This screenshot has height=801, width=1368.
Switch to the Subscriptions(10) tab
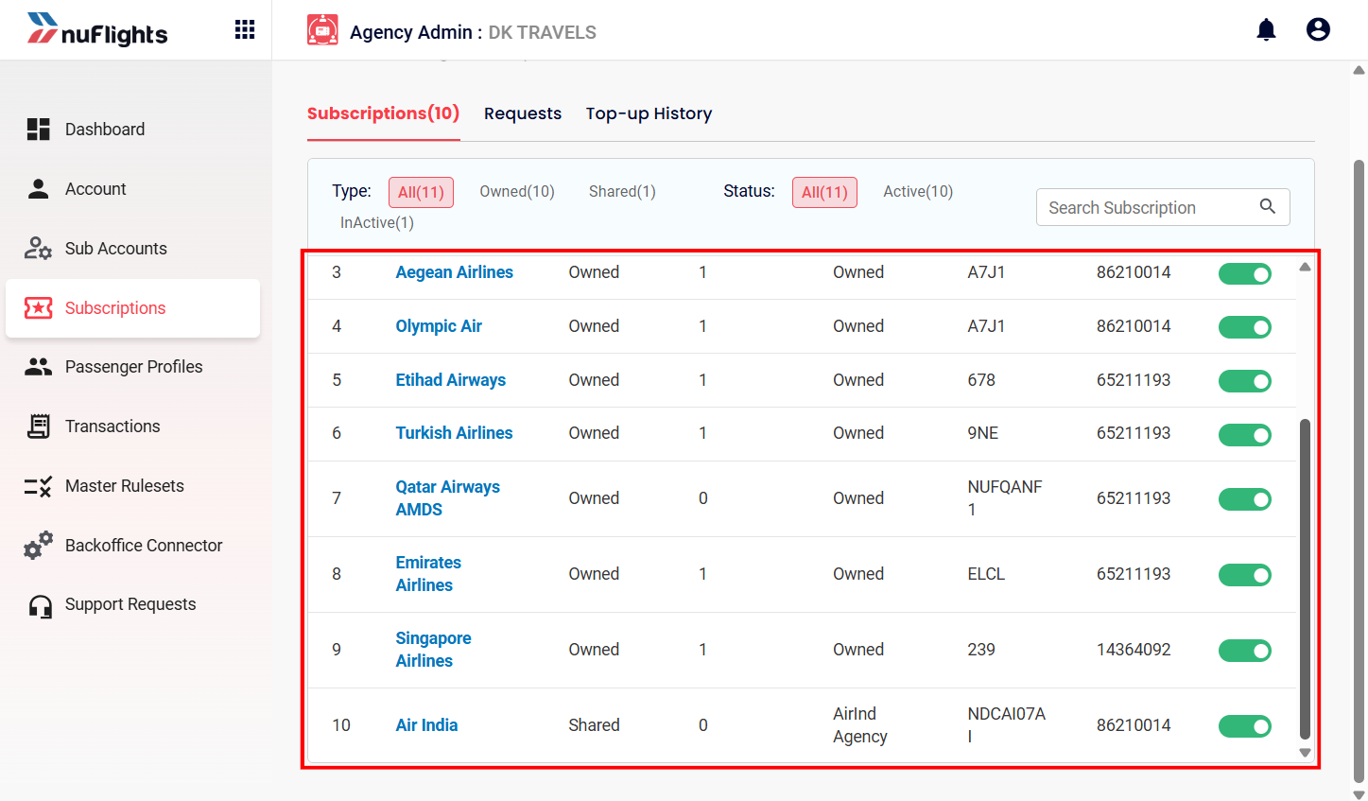[383, 113]
